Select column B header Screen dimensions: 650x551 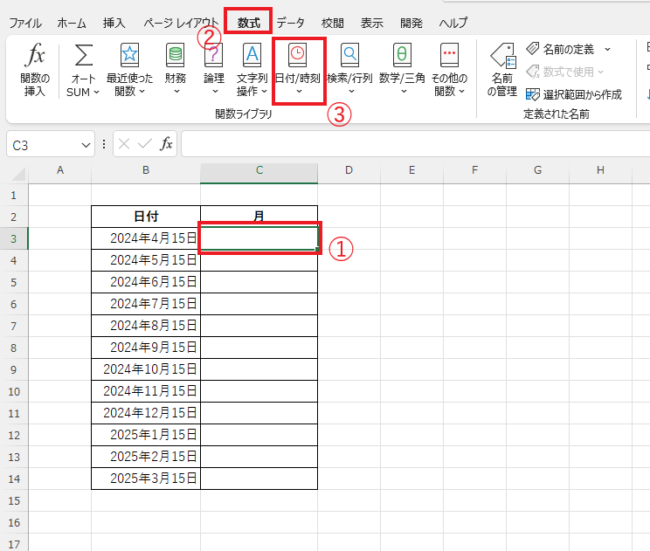tap(146, 170)
